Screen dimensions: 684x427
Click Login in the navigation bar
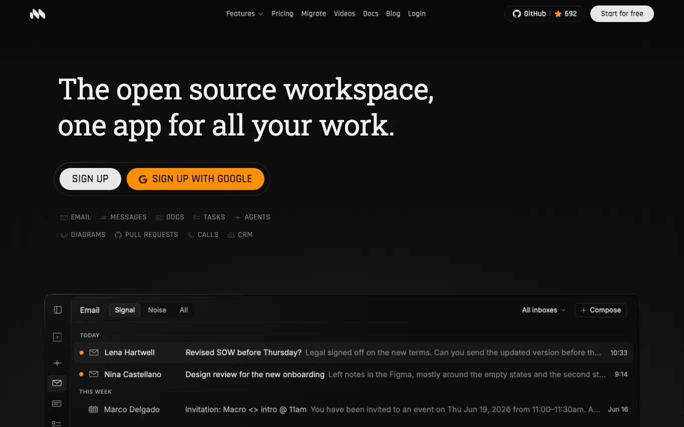(417, 13)
